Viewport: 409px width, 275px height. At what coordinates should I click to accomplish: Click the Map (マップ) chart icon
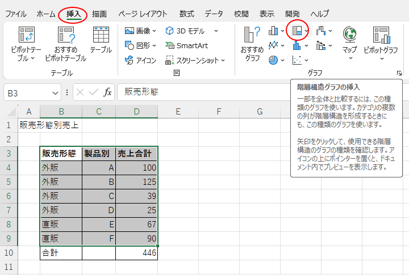coord(349,36)
